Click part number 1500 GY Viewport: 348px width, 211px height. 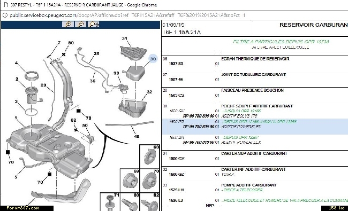pos(177,158)
